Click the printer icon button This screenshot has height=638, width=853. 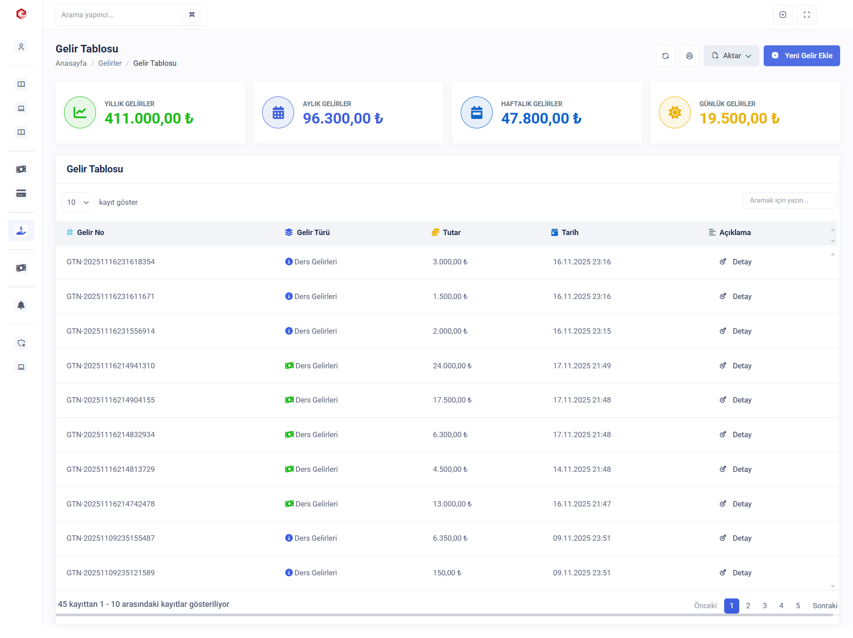click(x=689, y=56)
